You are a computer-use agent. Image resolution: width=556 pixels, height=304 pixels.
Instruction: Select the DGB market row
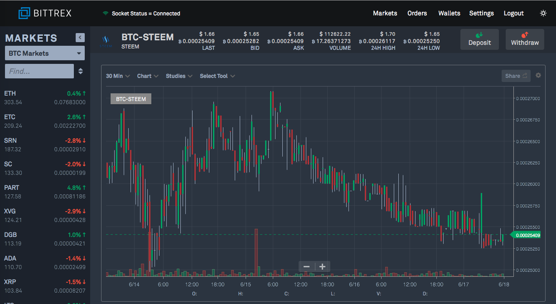[x=45, y=239]
